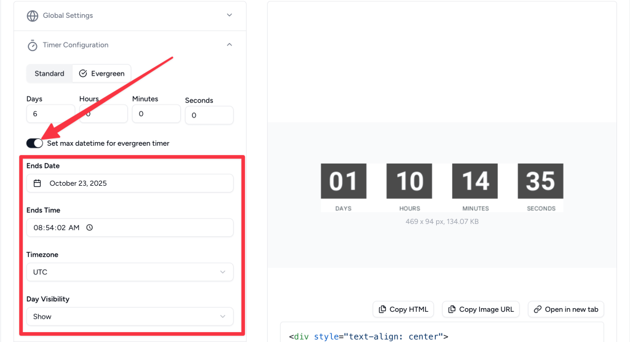Click the stopwatch icon beside Timer Configuration
The width and height of the screenshot is (630, 342).
[33, 45]
